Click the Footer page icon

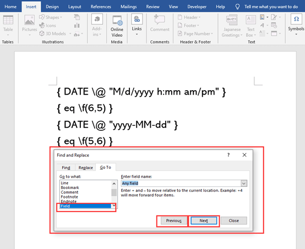180,25
